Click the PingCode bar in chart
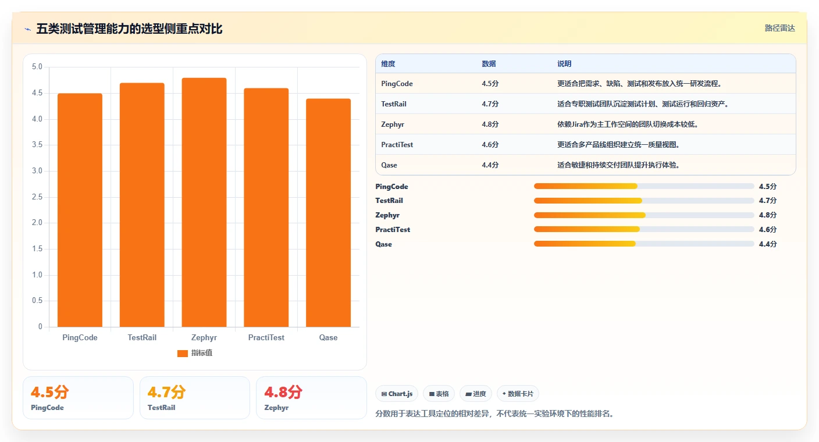Viewport: 819px width, 442px height. (80, 210)
